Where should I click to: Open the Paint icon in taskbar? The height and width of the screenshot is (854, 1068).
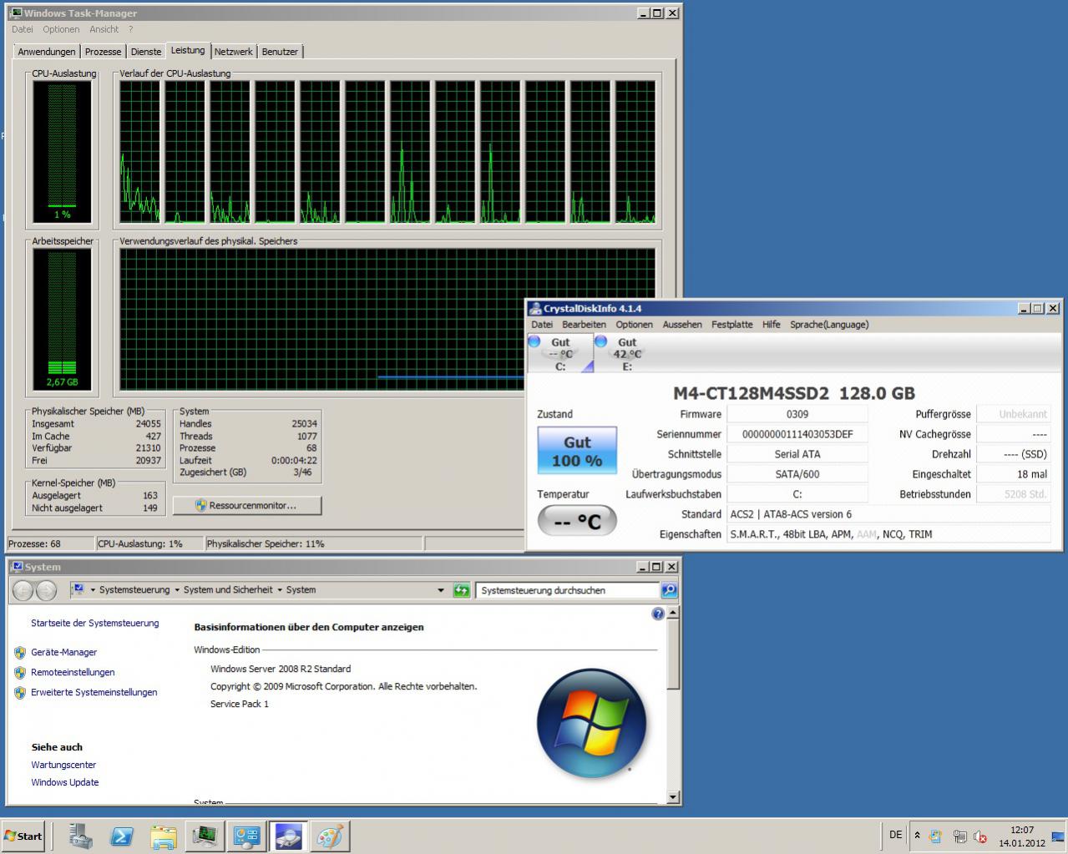[x=330, y=836]
